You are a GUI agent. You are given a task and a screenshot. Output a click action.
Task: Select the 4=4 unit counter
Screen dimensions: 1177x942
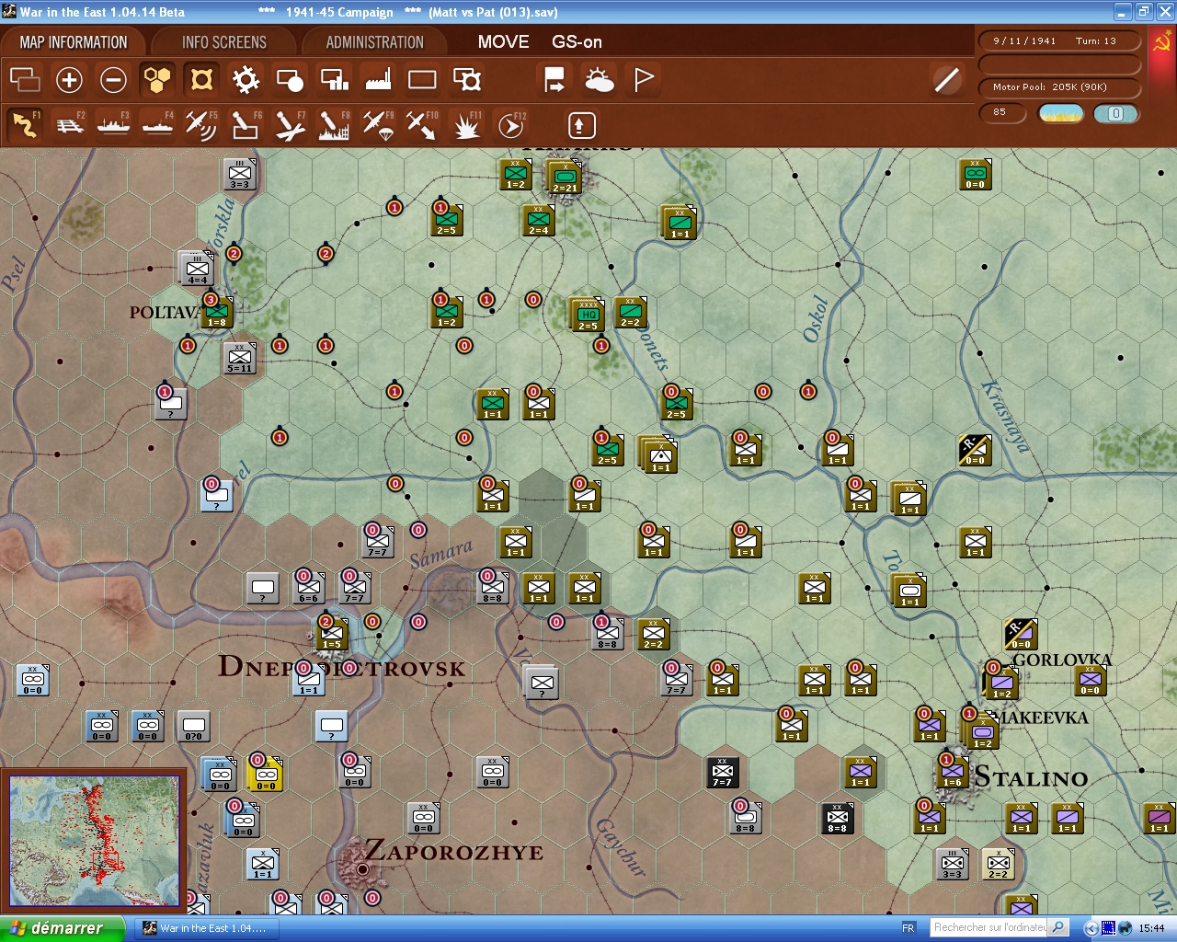pyautogui.click(x=197, y=269)
